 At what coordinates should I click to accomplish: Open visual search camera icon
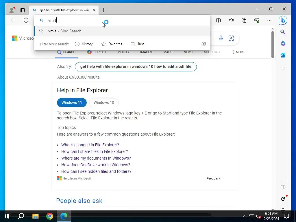click(231, 38)
